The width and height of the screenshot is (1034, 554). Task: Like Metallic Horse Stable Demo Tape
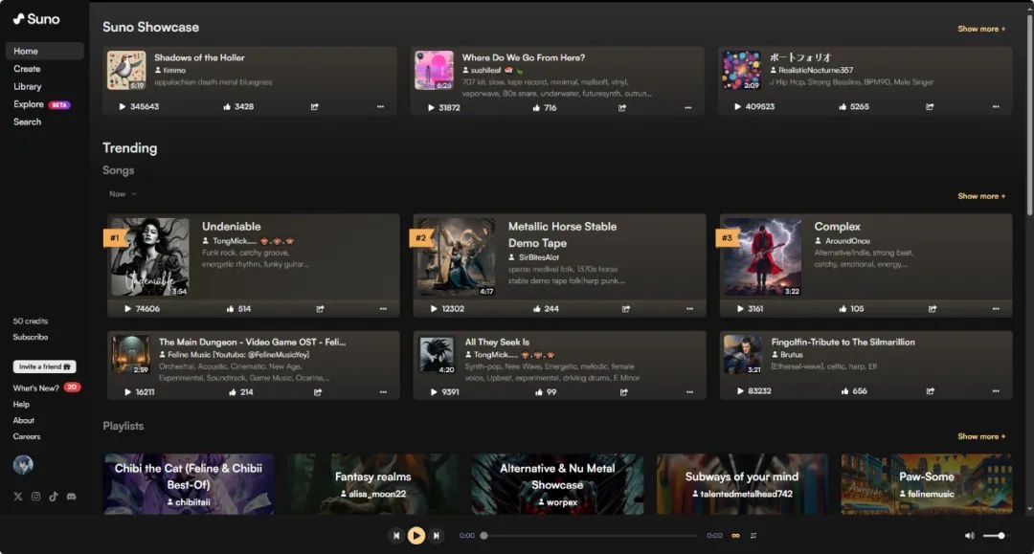click(x=537, y=309)
